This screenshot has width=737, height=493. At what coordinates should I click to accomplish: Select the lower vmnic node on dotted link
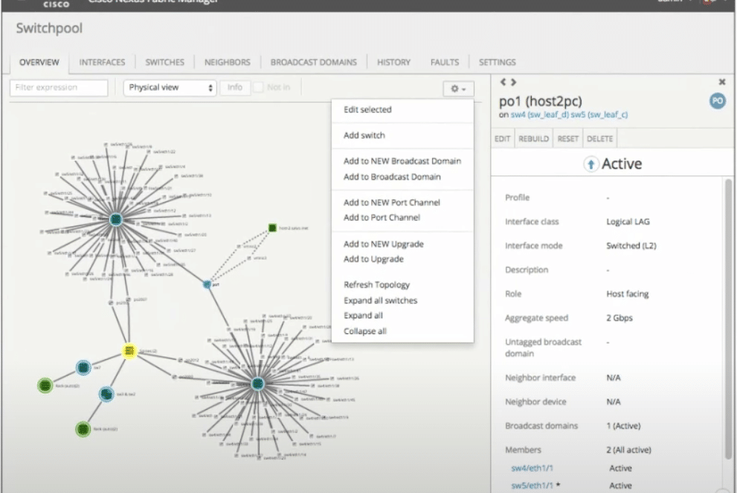click(249, 258)
